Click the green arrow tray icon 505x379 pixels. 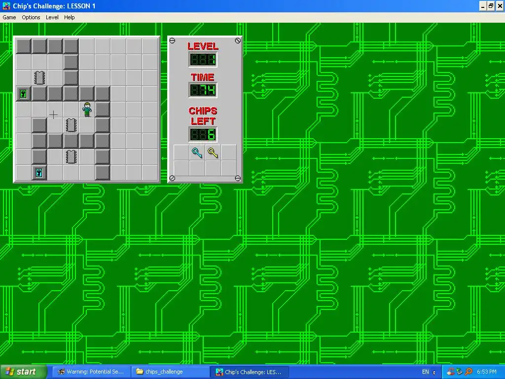tap(459, 372)
